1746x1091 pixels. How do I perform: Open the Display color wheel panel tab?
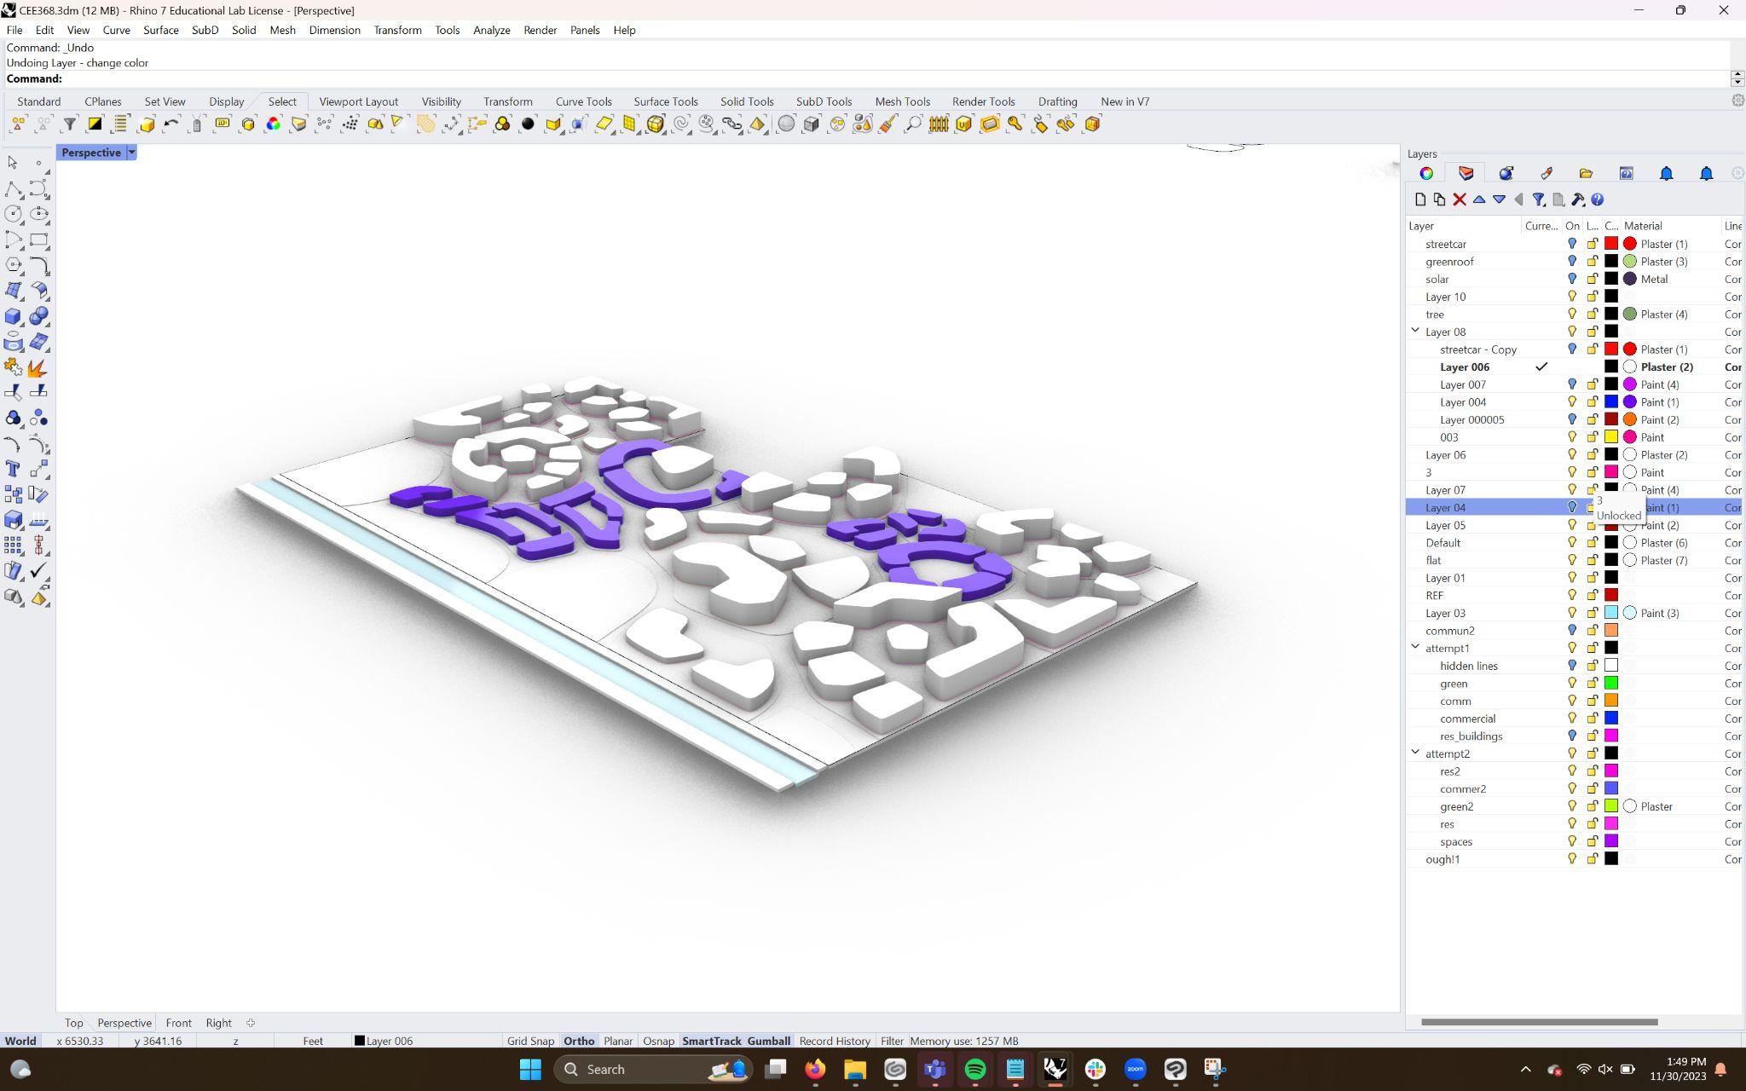pos(1426,173)
